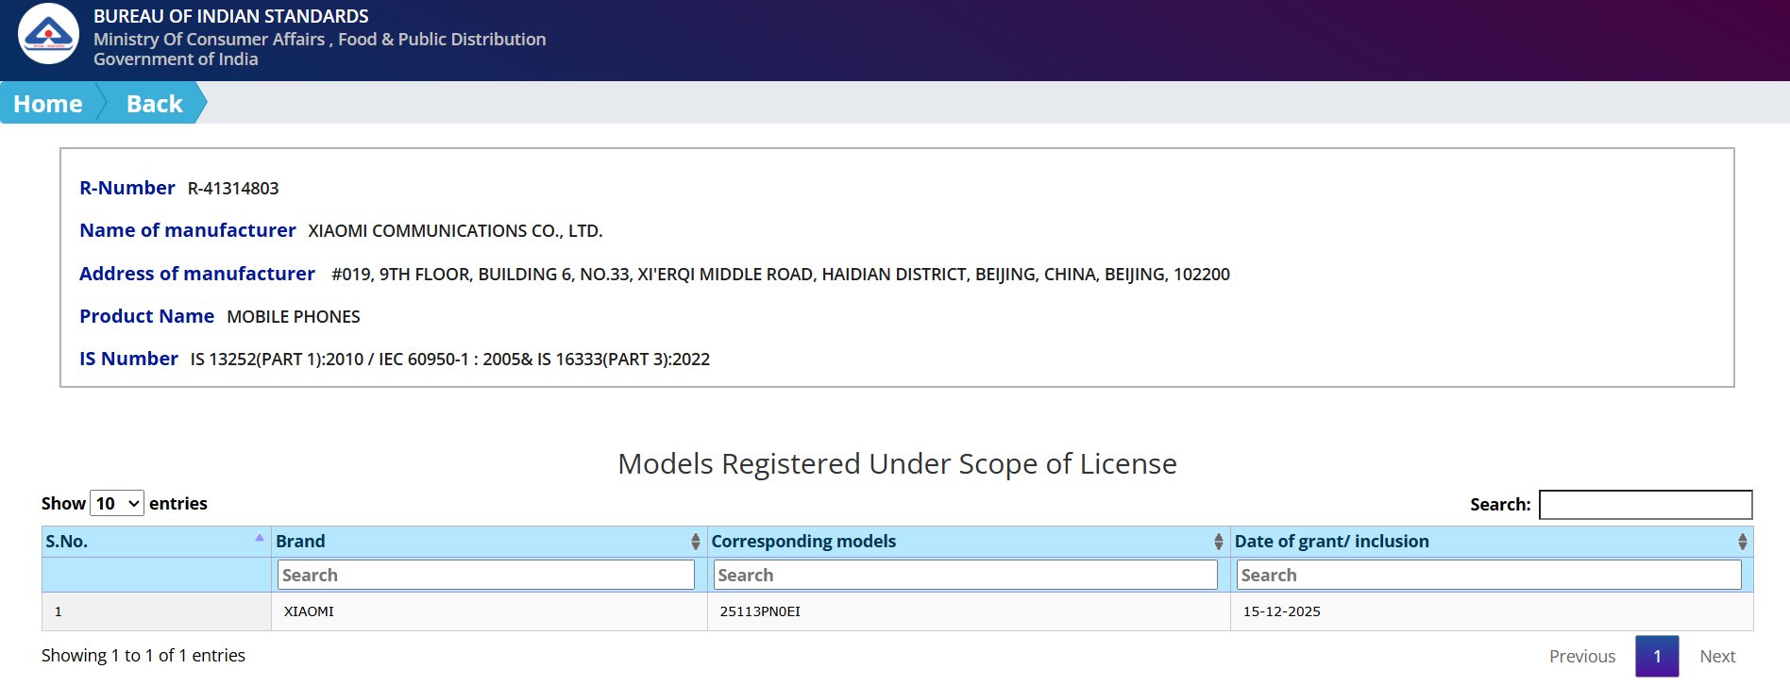1790x686 pixels.
Task: Sort table by the Brand column arrows
Action: point(695,542)
